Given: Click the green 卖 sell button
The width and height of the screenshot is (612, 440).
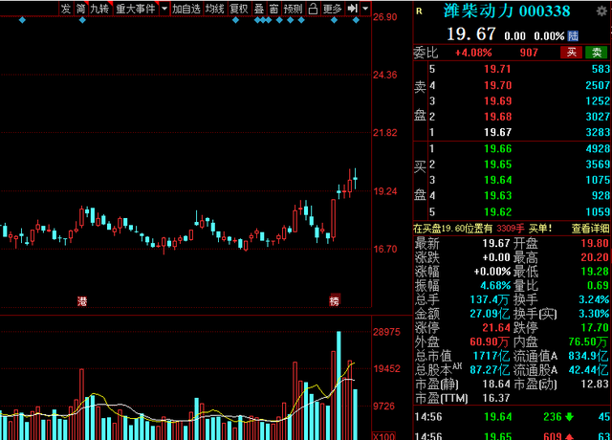Looking at the screenshot, I should point(597,53).
